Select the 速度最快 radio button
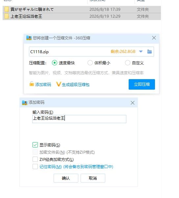This screenshot has height=198, width=179. (x=55, y=63)
